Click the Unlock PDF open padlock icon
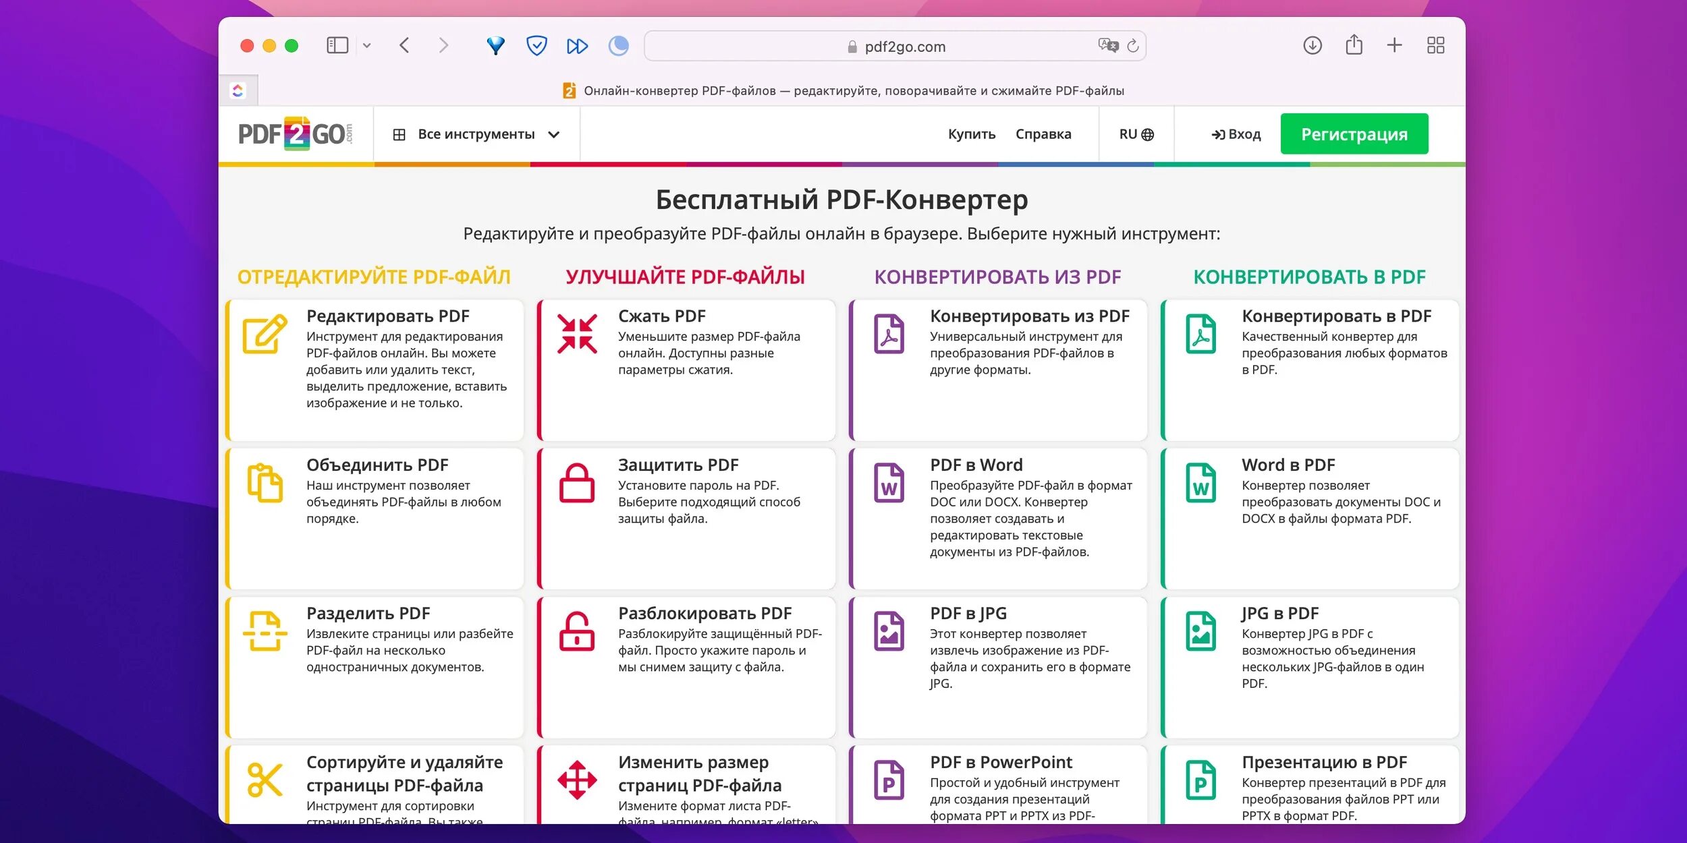Viewport: 1687px width, 843px height. pos(577,631)
